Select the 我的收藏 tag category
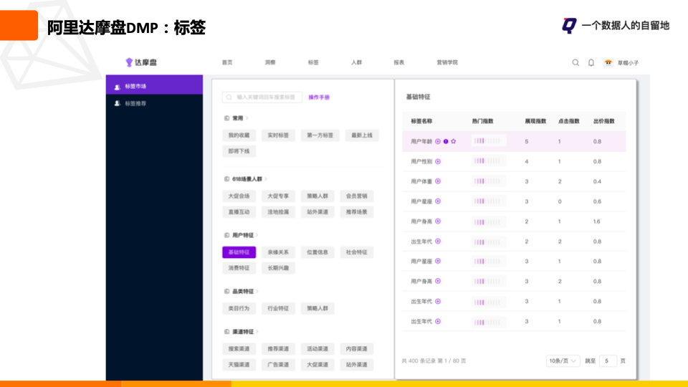688x387 pixels. point(239,135)
